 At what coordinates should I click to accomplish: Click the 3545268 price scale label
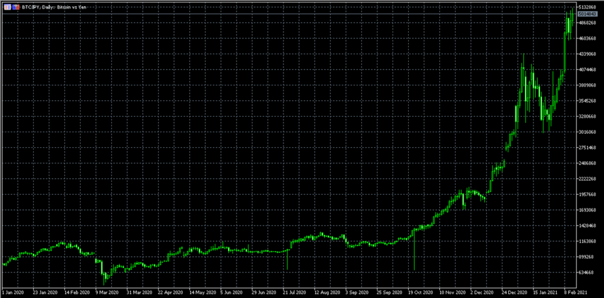coord(588,101)
